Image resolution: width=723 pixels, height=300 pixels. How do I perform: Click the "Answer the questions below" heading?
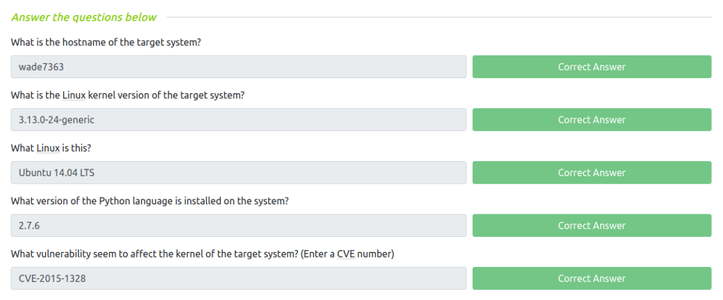(84, 17)
